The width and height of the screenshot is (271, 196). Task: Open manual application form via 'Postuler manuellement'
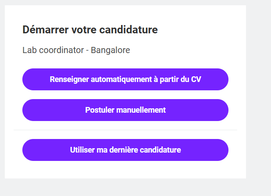pyautogui.click(x=125, y=110)
